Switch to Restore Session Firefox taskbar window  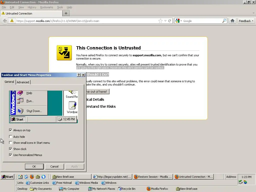(153, 177)
